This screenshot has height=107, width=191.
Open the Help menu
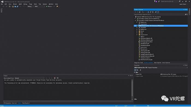tap(56, 4)
